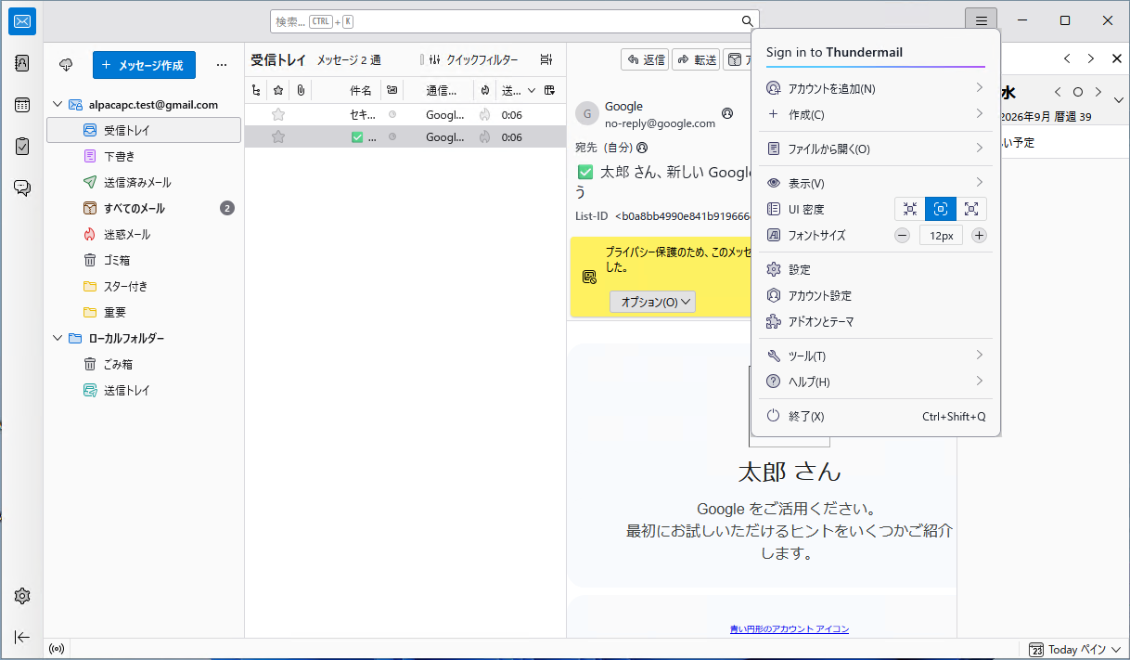Open settings via sidebar gear icon
Screen dimensions: 1130x660
(x=22, y=596)
